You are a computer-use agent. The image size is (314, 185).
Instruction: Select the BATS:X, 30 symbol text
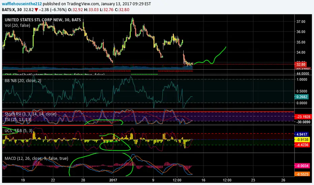(12, 10)
